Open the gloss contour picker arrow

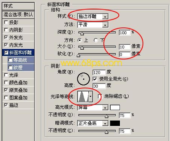[x=91, y=97]
